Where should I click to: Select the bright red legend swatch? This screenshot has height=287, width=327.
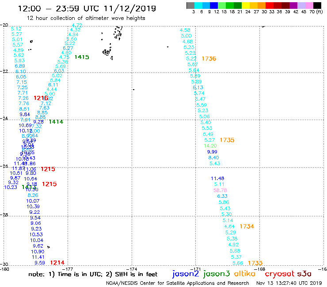pos(270,5)
